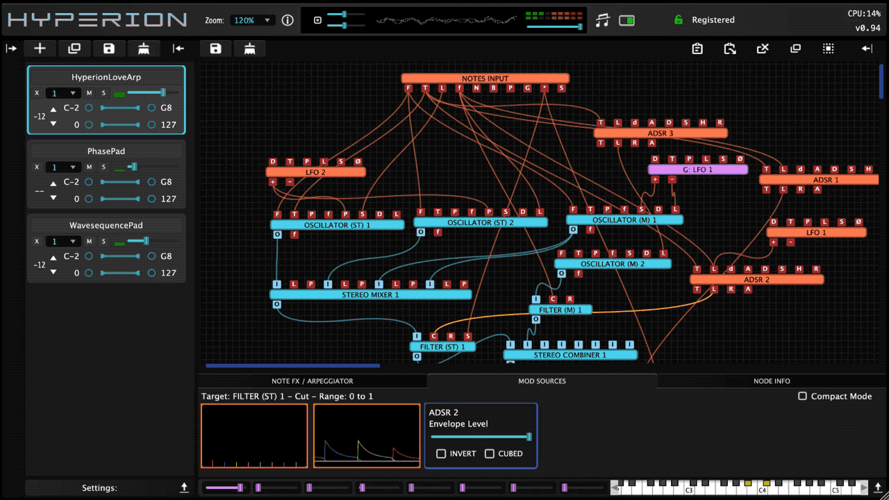Switch to the NOTE FX / ARPEGGIATOR tab
The image size is (889, 500).
pyautogui.click(x=312, y=381)
